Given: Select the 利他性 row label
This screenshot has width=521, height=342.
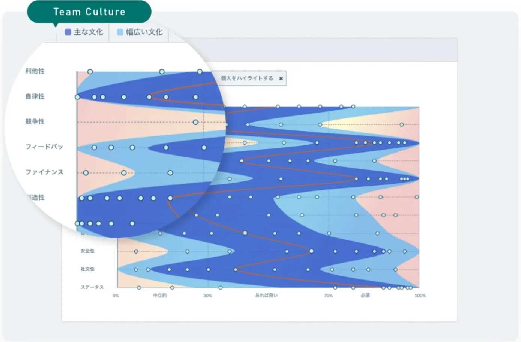Looking at the screenshot, I should click(x=35, y=71).
